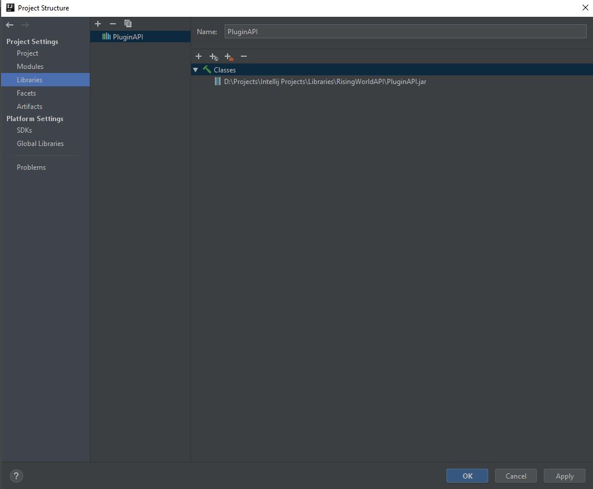Add a new project library
Screen dimensions: 593x489
tap(98, 24)
